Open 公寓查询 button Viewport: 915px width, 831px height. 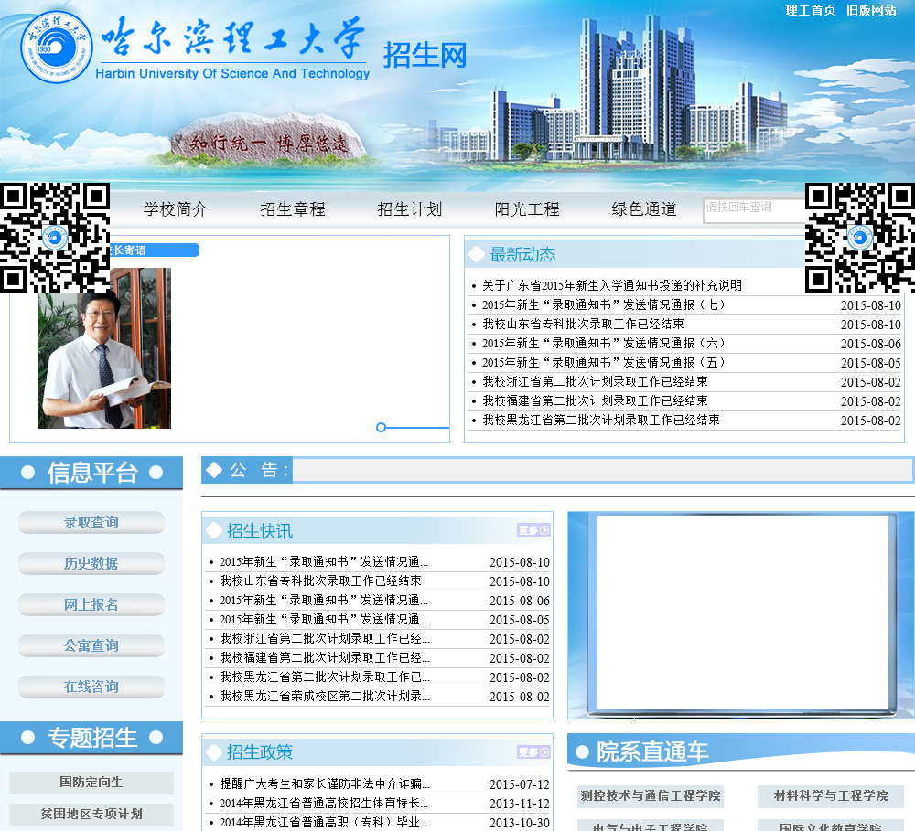[x=91, y=645]
